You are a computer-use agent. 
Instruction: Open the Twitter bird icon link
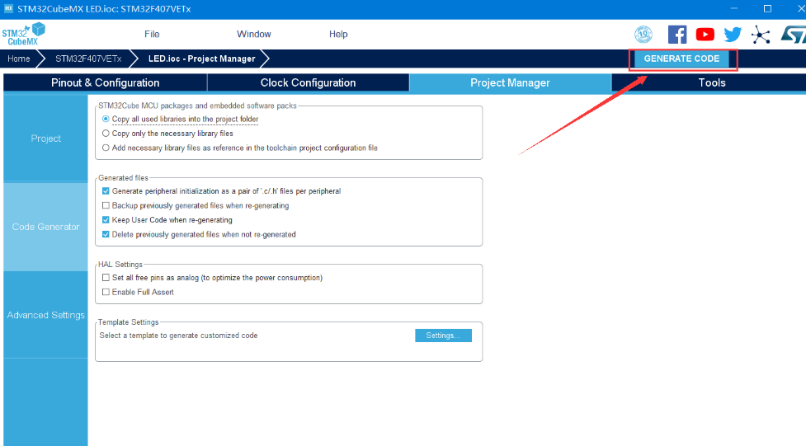[x=733, y=35]
